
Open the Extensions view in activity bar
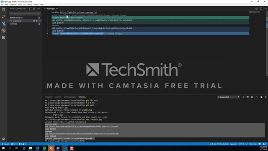click(3, 37)
